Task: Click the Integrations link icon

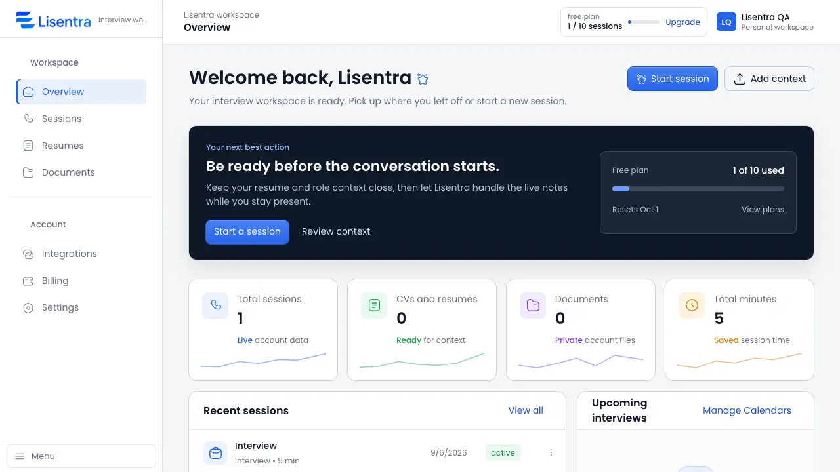Action: point(28,254)
